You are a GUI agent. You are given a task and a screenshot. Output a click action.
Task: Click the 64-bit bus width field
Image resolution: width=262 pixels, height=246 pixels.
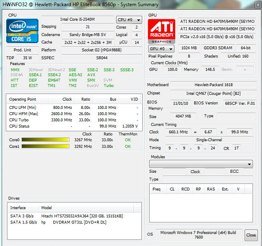(245, 48)
